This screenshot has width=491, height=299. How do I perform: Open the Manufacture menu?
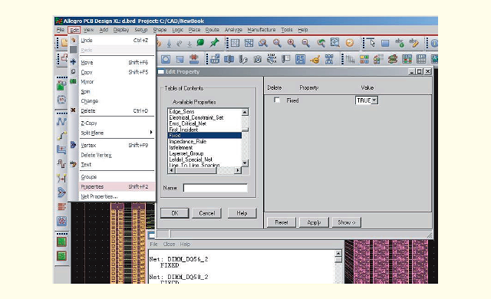click(262, 30)
